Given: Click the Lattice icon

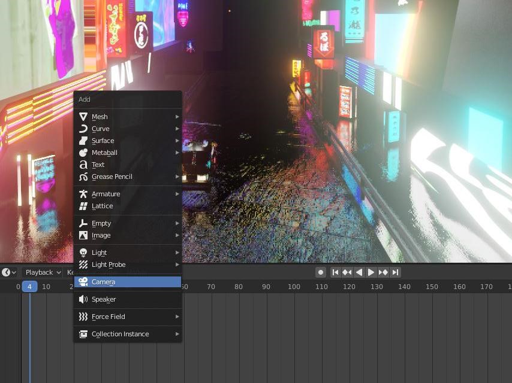Looking at the screenshot, I should pos(83,206).
